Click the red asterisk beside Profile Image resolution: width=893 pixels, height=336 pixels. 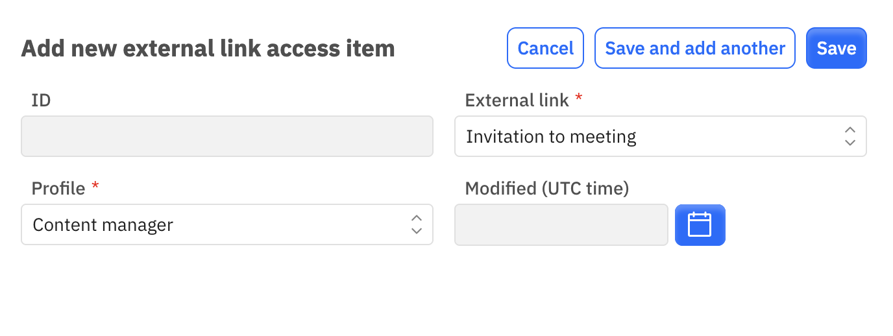pos(95,187)
